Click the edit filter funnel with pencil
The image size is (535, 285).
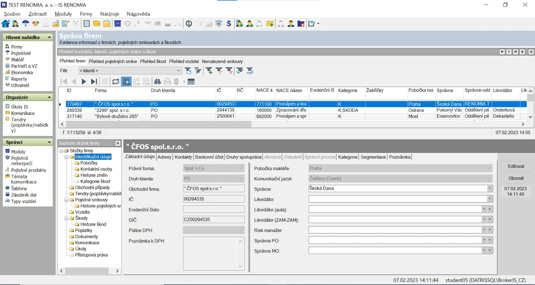219,71
